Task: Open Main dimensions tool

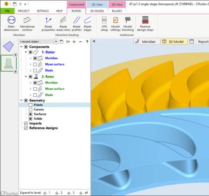Action: 11,24
